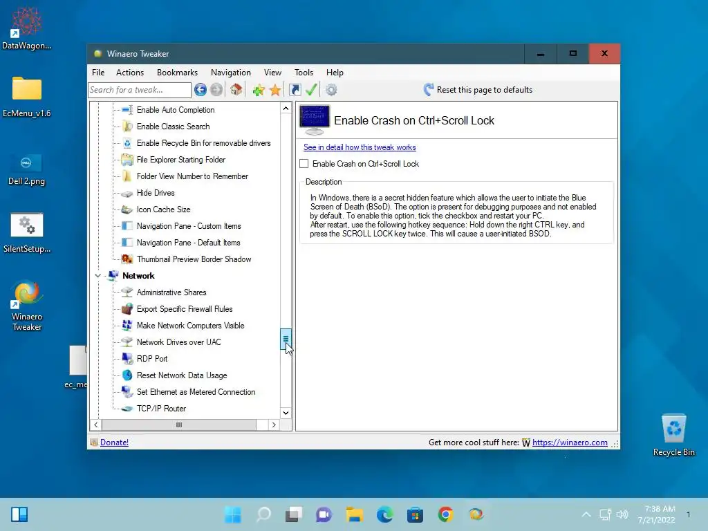Click horizontal scrollbar thumb under tree
708x531 pixels.
(179, 425)
